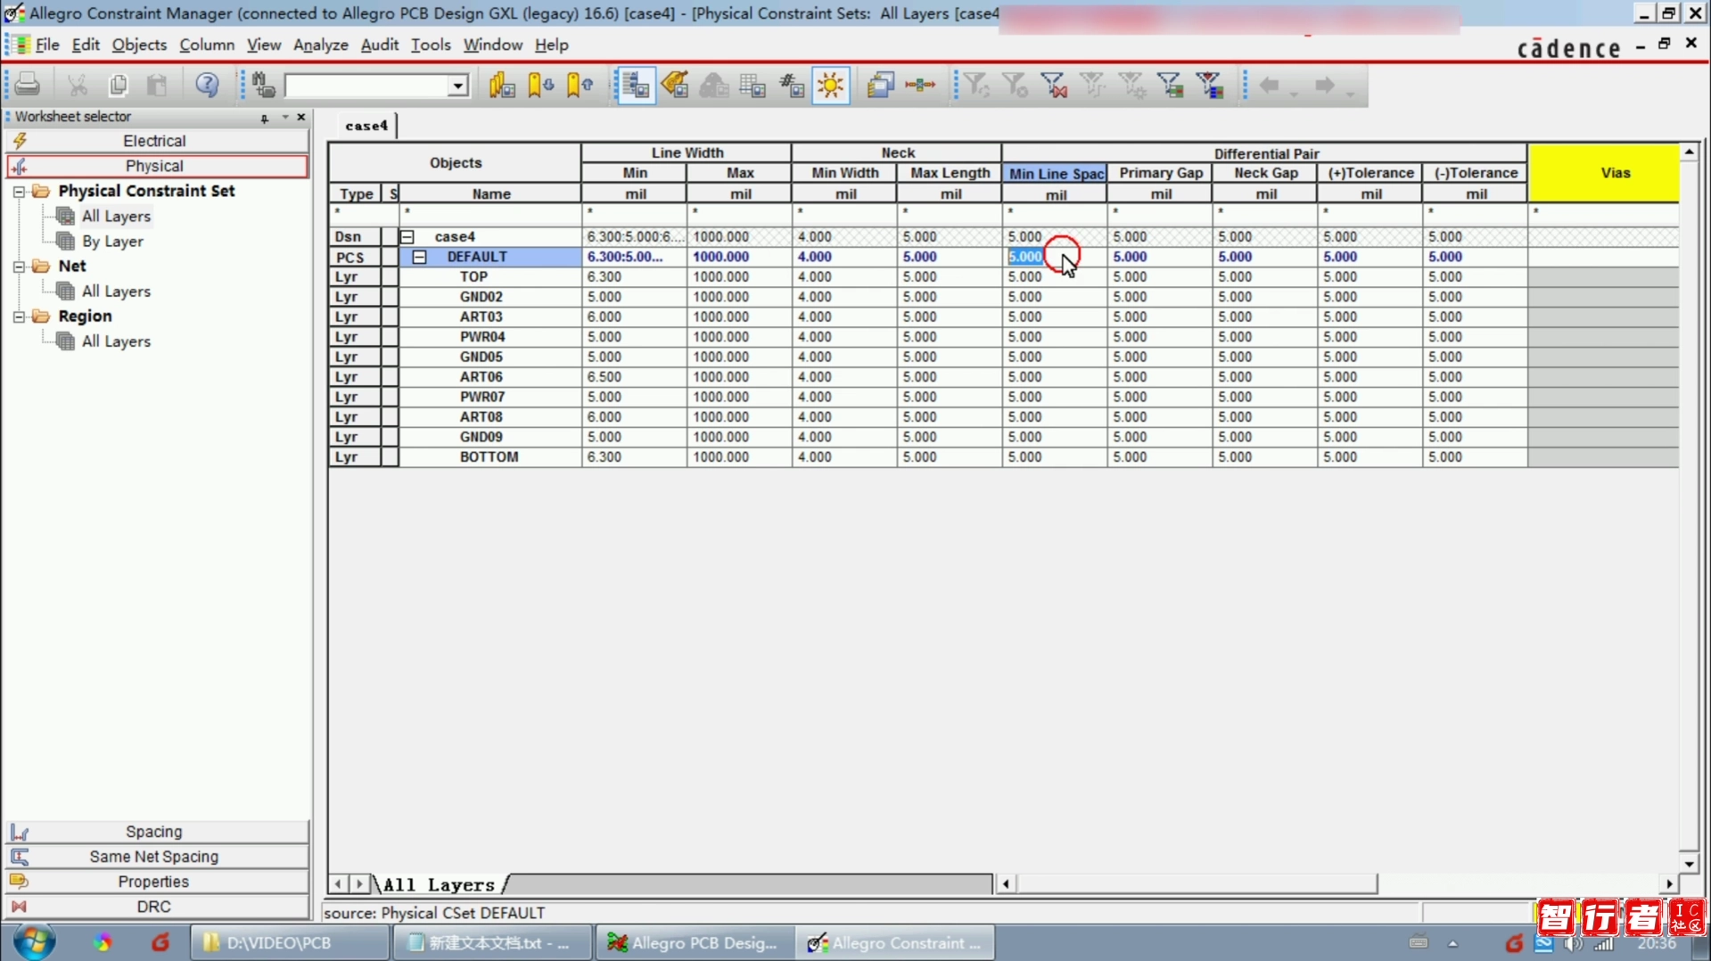The image size is (1711, 961).
Task: Toggle the highlighted sun toolbar button
Action: pos(831,85)
